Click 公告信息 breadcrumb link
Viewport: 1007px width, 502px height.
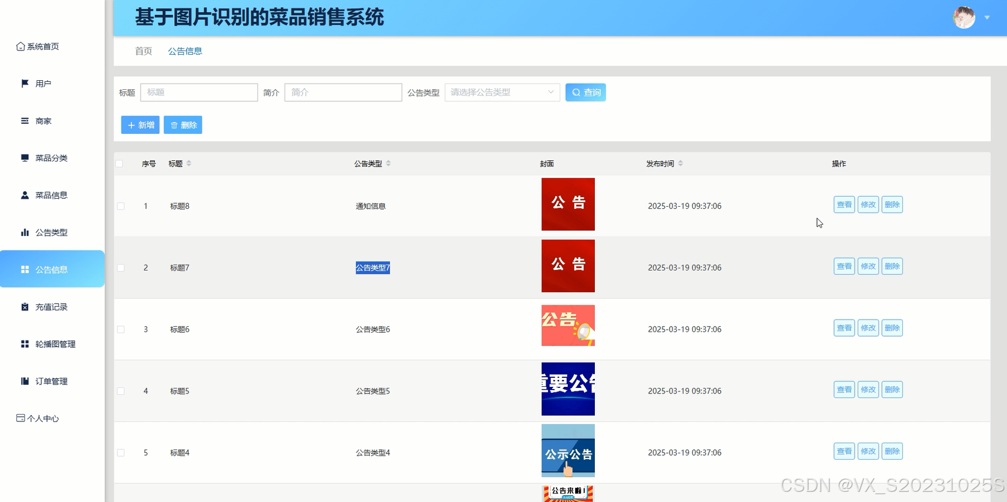185,51
